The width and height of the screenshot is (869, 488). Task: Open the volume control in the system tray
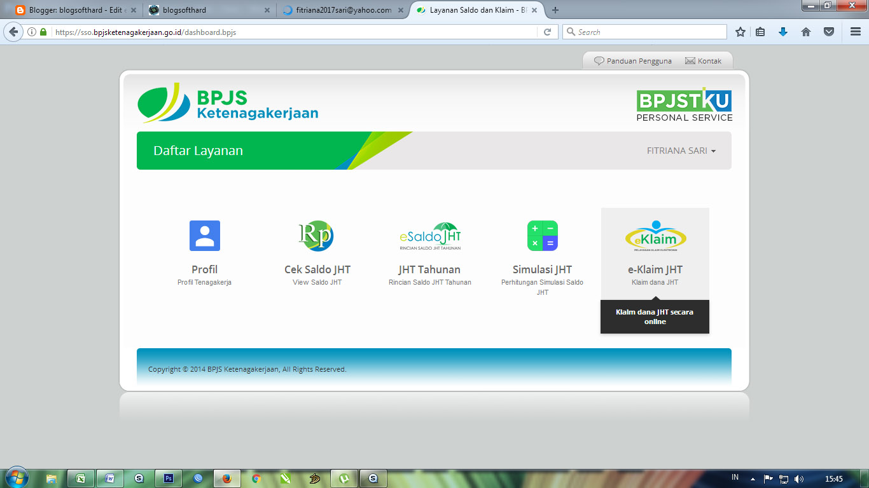(x=800, y=478)
